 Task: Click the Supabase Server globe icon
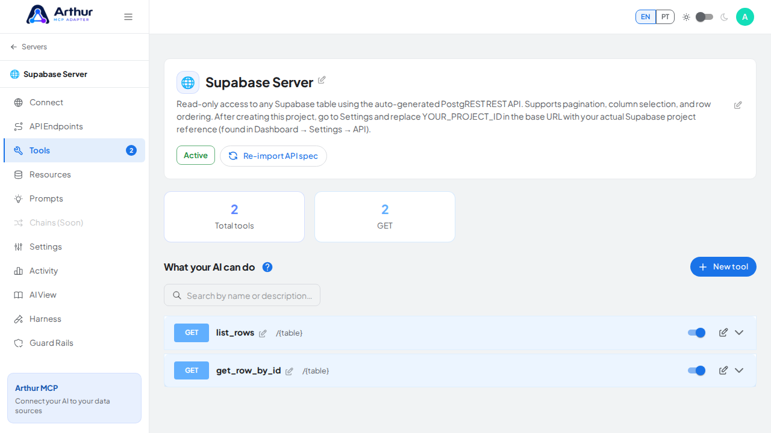188,82
